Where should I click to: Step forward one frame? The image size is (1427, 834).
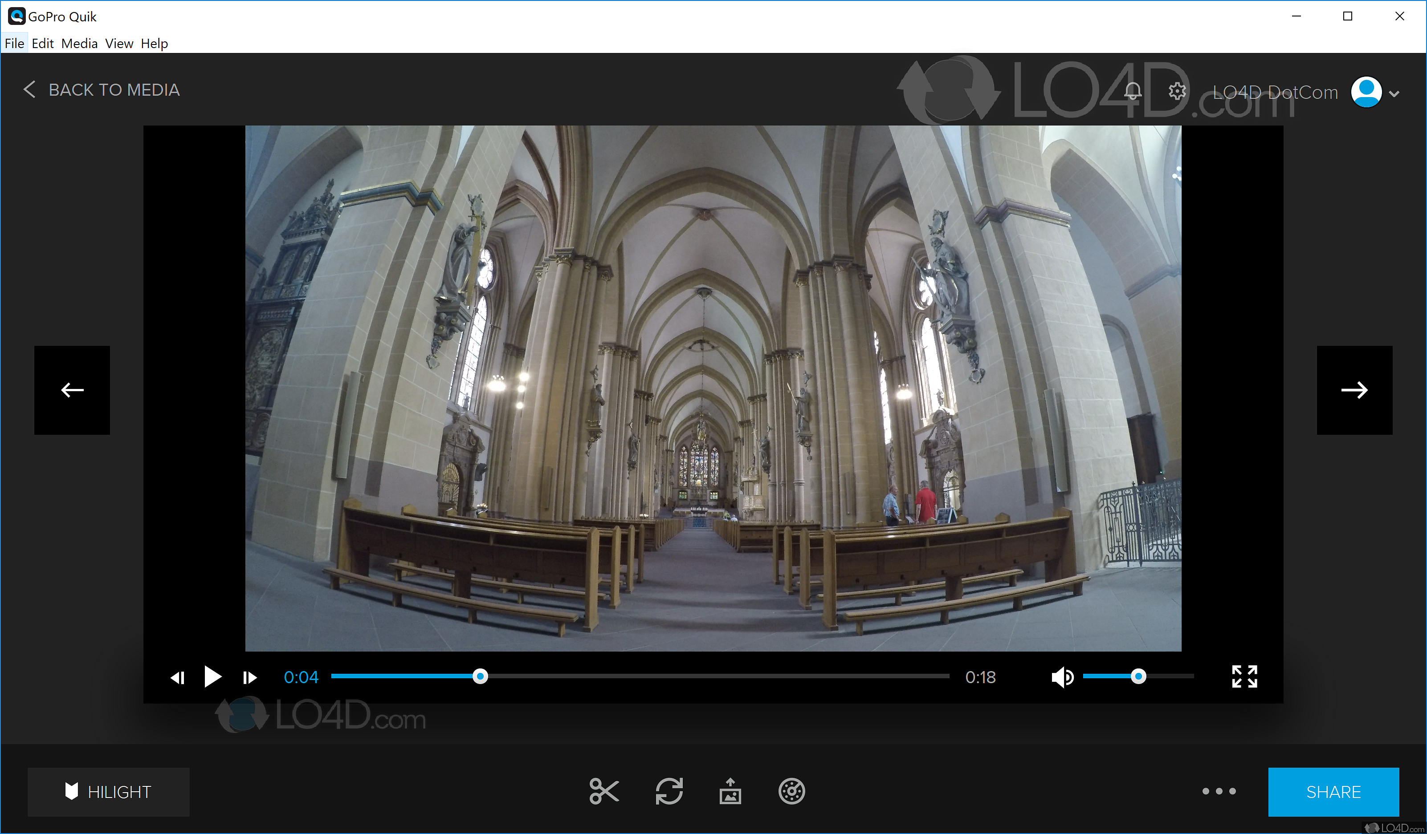point(249,677)
